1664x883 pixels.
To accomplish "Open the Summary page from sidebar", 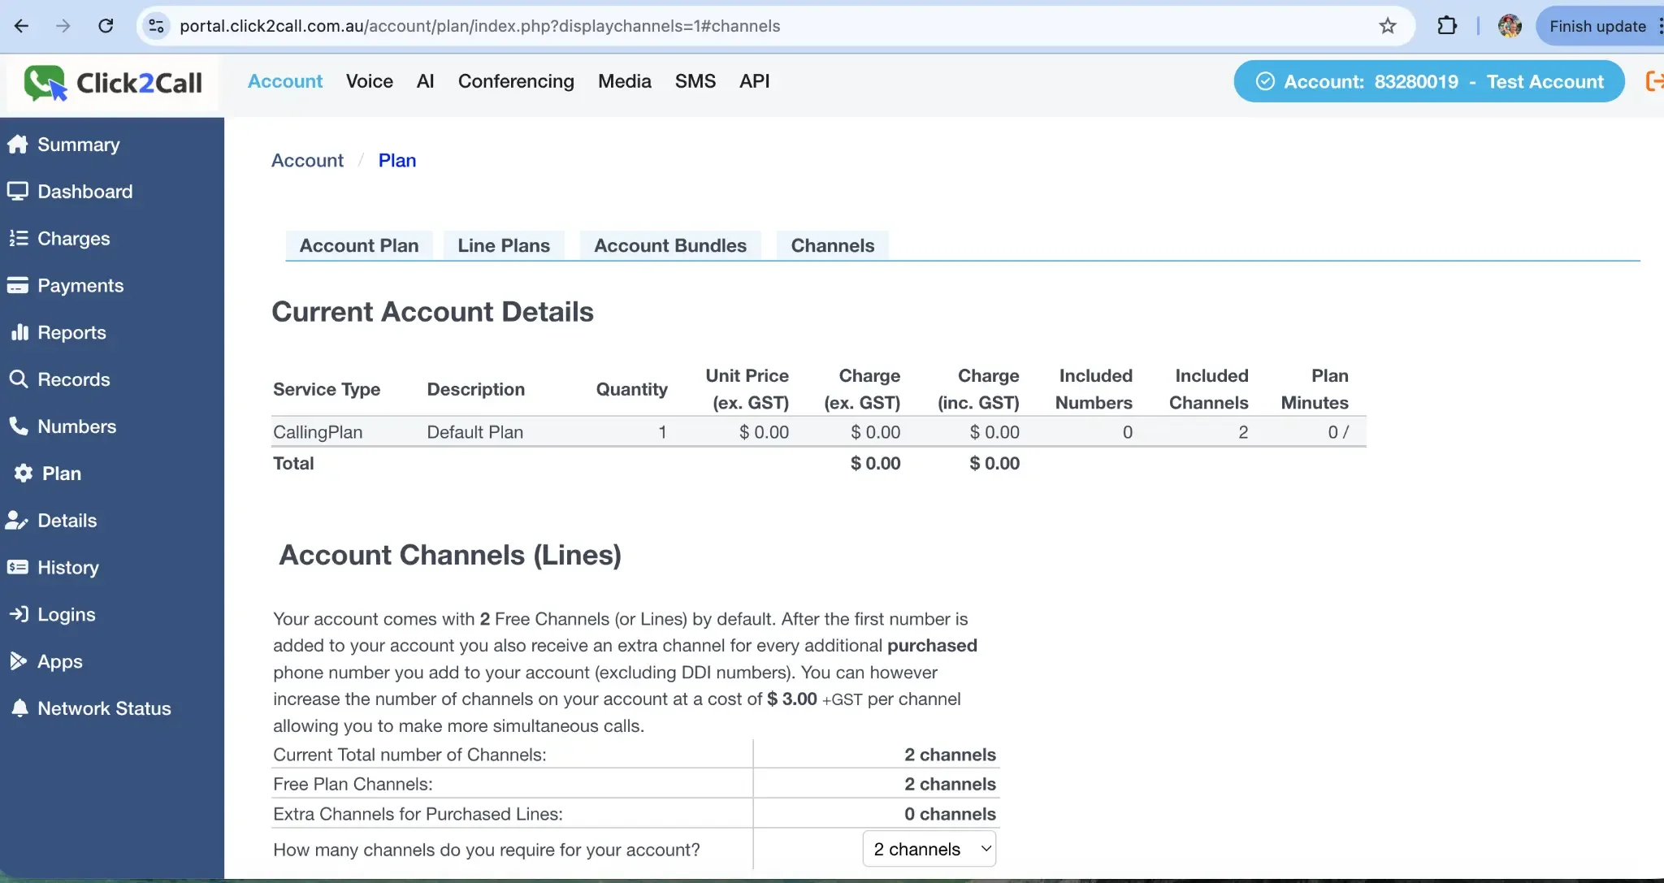I will 78,144.
